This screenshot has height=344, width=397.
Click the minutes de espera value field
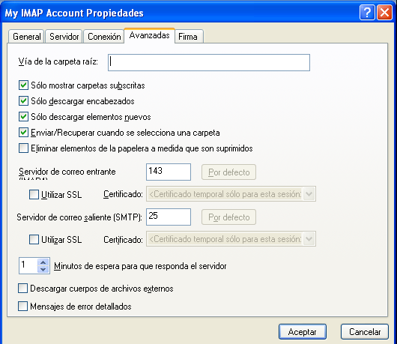[28, 265]
